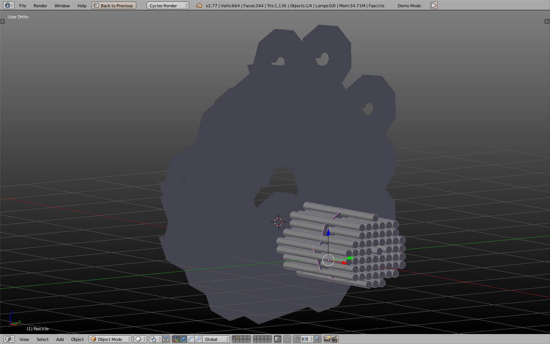
Task: Click the Faces:344 statistic
Action: click(x=253, y=6)
